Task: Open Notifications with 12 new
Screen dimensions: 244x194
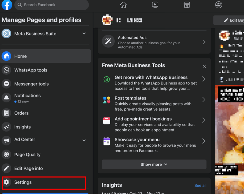Action: (27, 98)
